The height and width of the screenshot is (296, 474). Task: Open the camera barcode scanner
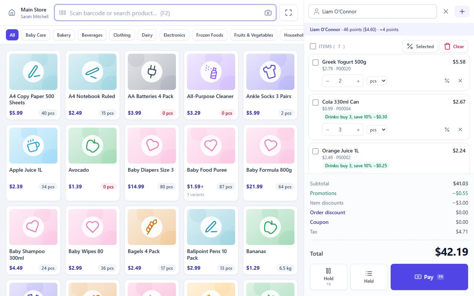tap(268, 13)
